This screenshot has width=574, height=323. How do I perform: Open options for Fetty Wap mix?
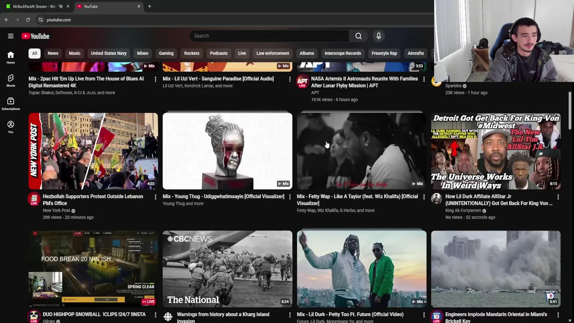[x=424, y=197]
